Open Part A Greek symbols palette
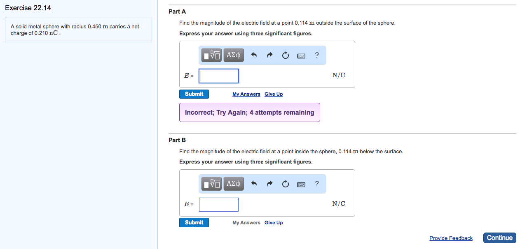The width and height of the screenshot is (527, 249). pos(234,55)
